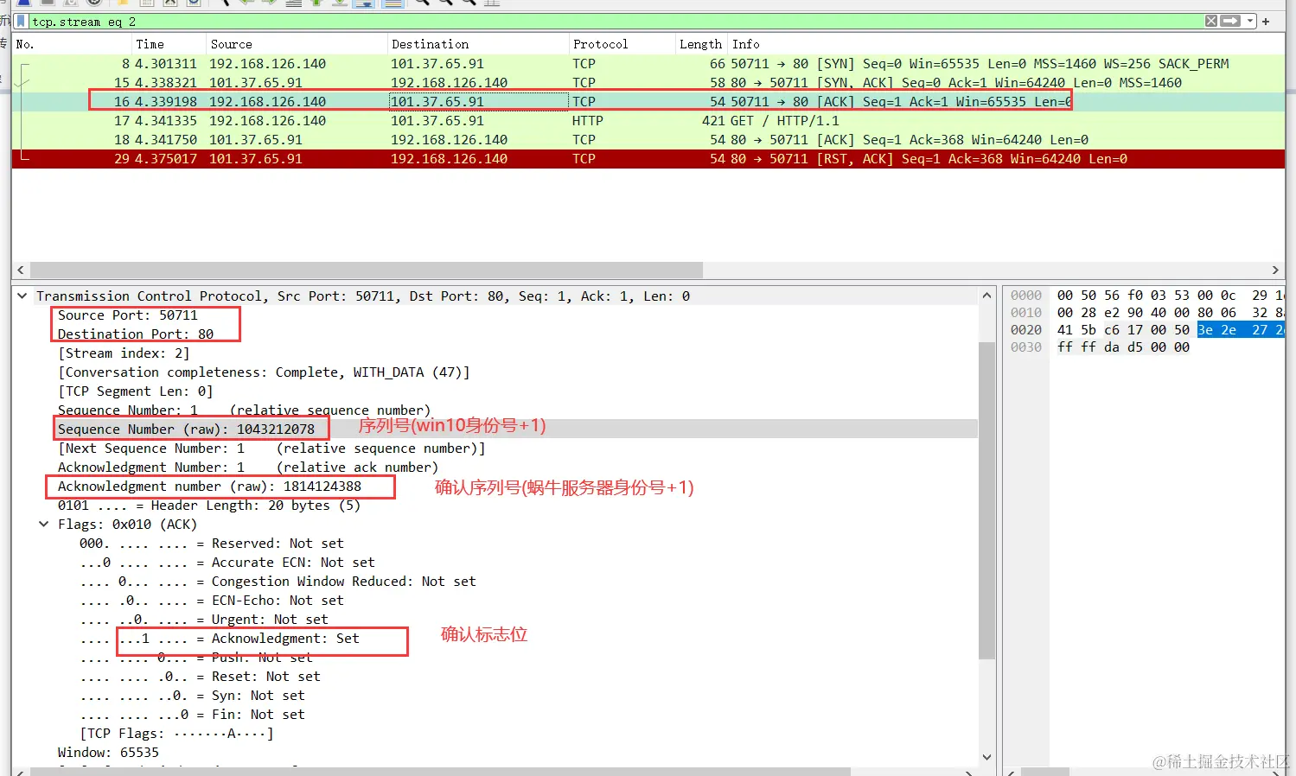Viewport: 1296px width, 776px height.
Task: Select packet 15, the SYN, ACK packet
Action: coord(648,83)
